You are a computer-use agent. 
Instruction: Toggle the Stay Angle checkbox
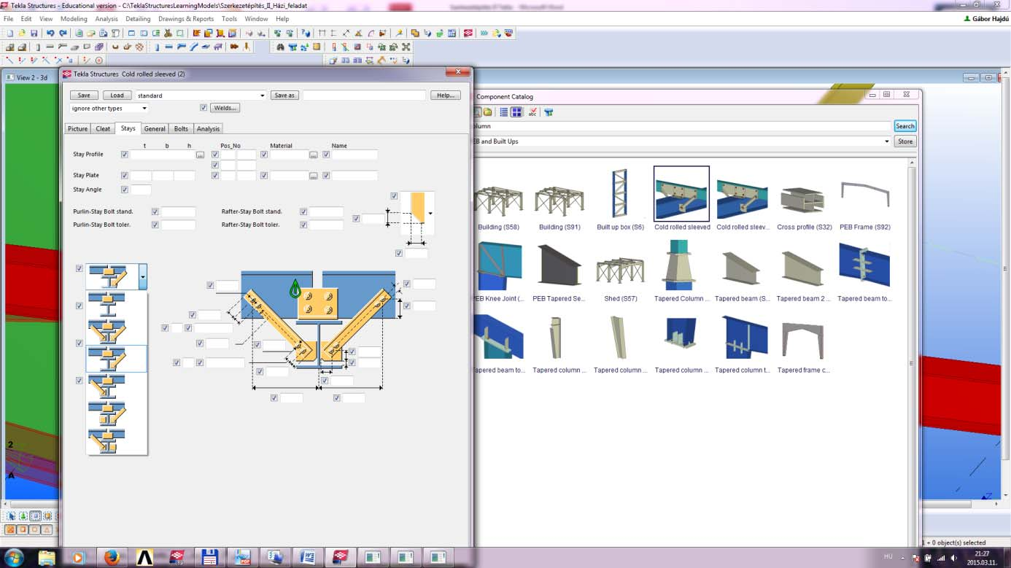(125, 190)
